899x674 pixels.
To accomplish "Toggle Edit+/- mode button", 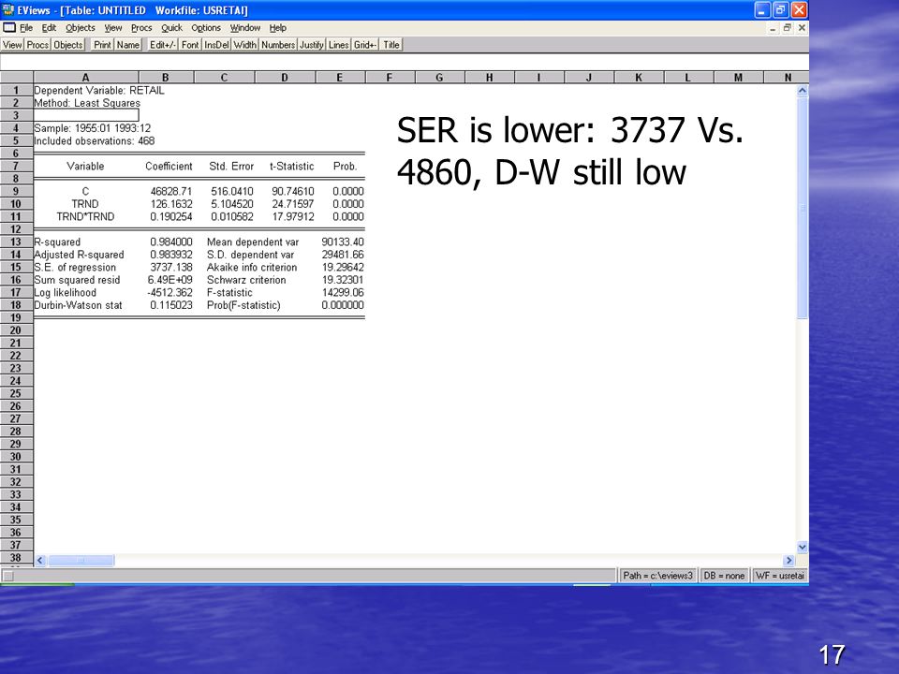I will [x=163, y=45].
